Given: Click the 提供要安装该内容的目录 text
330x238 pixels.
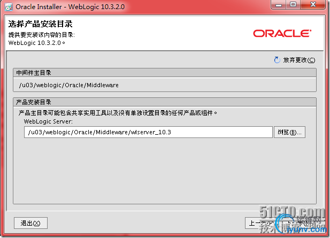Looking at the screenshot, I should pyautogui.click(x=42, y=35).
